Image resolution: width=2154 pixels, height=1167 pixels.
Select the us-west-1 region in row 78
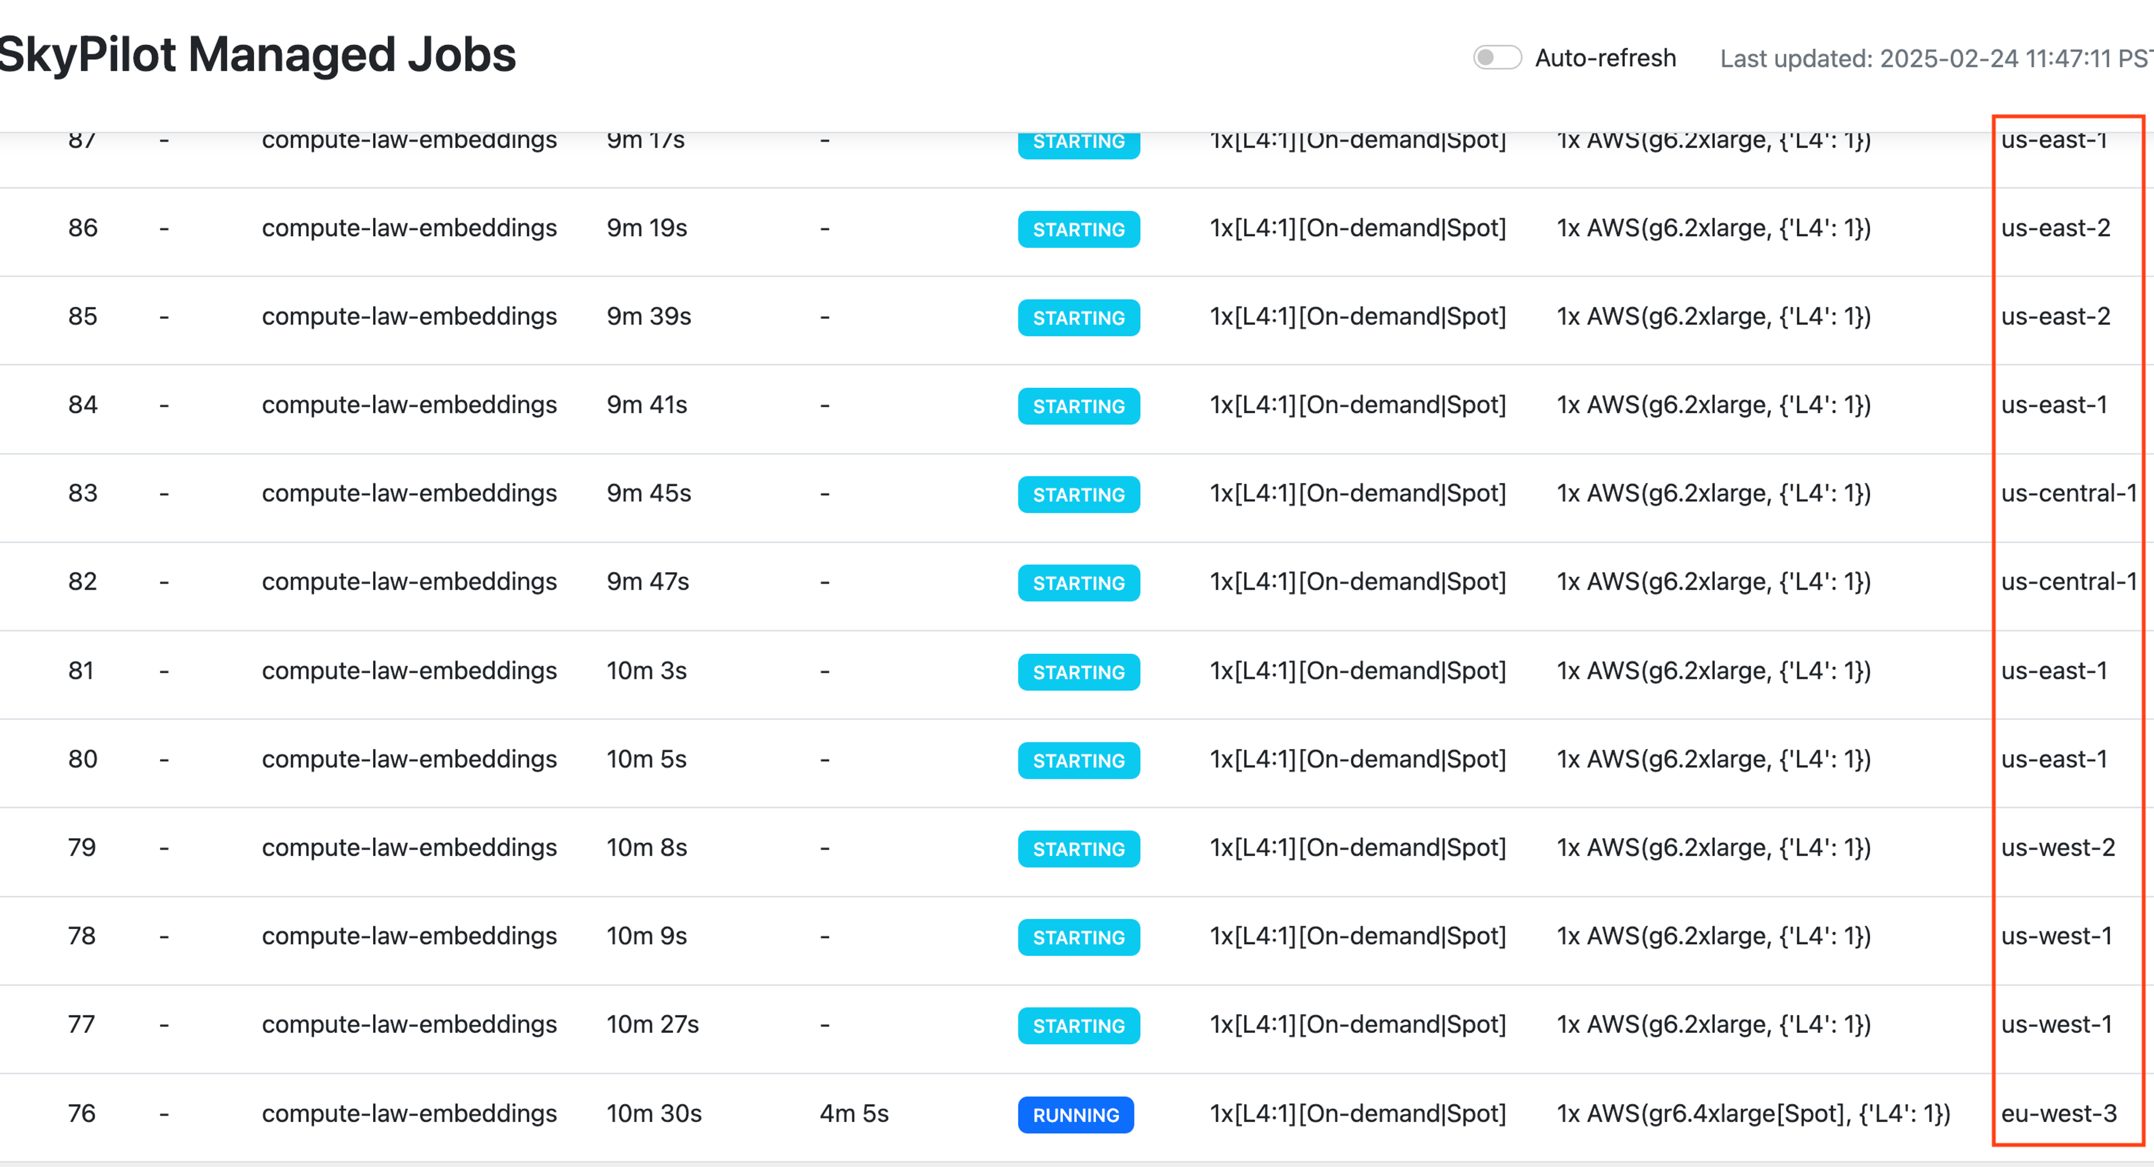pos(2056,937)
